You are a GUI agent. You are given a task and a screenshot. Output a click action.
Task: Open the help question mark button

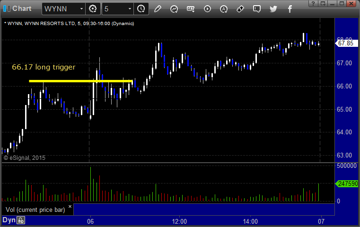(313, 3)
